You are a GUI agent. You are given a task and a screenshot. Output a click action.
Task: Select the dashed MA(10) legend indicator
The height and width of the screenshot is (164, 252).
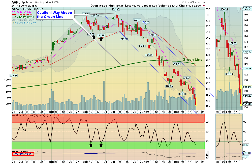[x=13, y=12]
